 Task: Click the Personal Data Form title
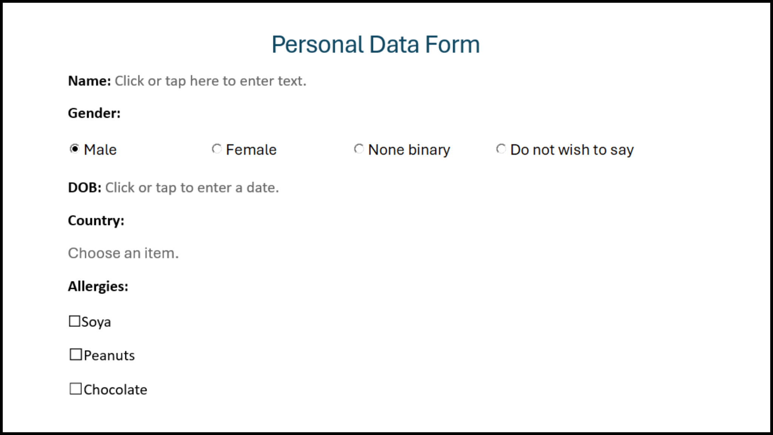(376, 44)
